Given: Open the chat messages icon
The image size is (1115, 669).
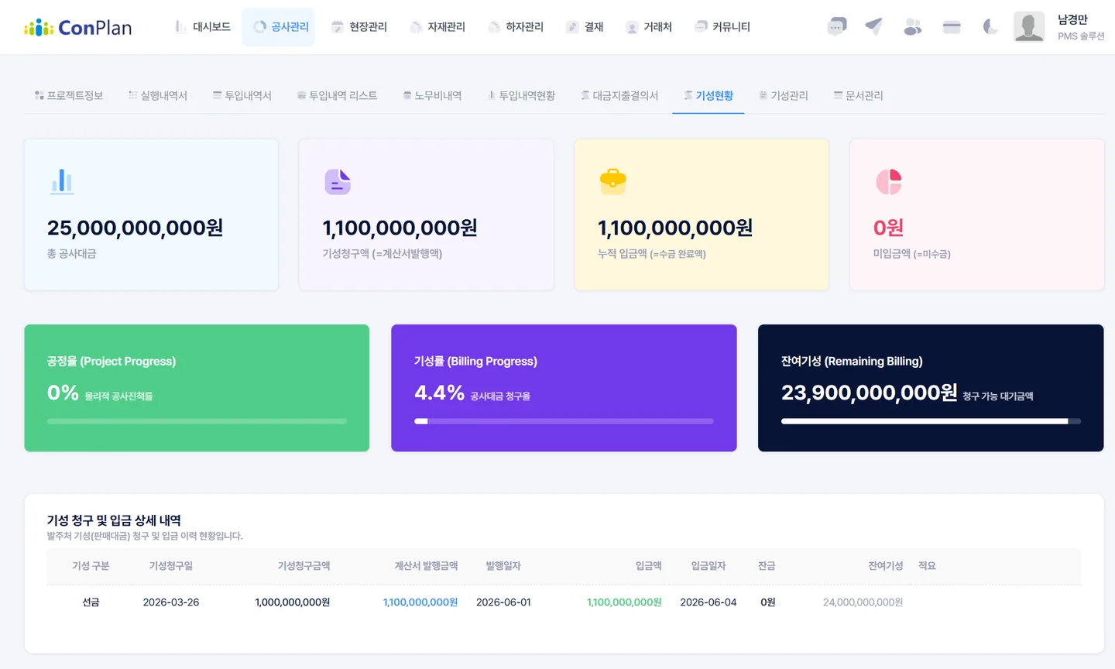Looking at the screenshot, I should click(836, 27).
